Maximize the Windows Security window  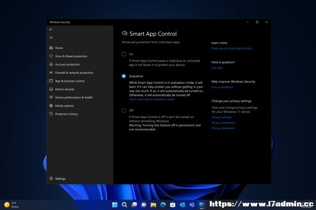click(x=257, y=22)
